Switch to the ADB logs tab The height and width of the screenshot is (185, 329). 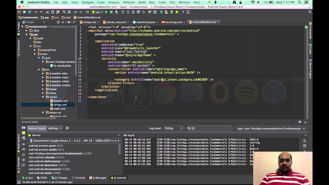55,128
